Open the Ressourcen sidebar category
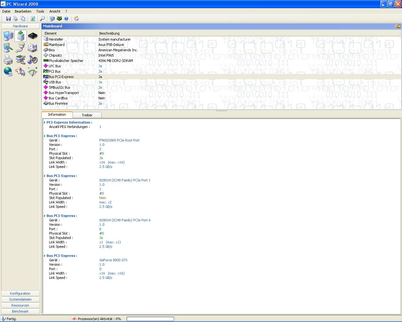The height and width of the screenshot is (322, 402). (x=20, y=305)
